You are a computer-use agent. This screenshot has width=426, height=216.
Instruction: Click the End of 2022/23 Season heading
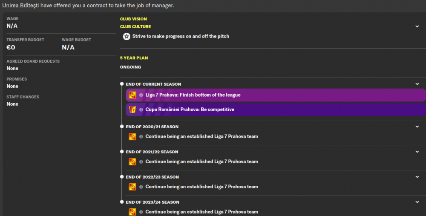153,177
